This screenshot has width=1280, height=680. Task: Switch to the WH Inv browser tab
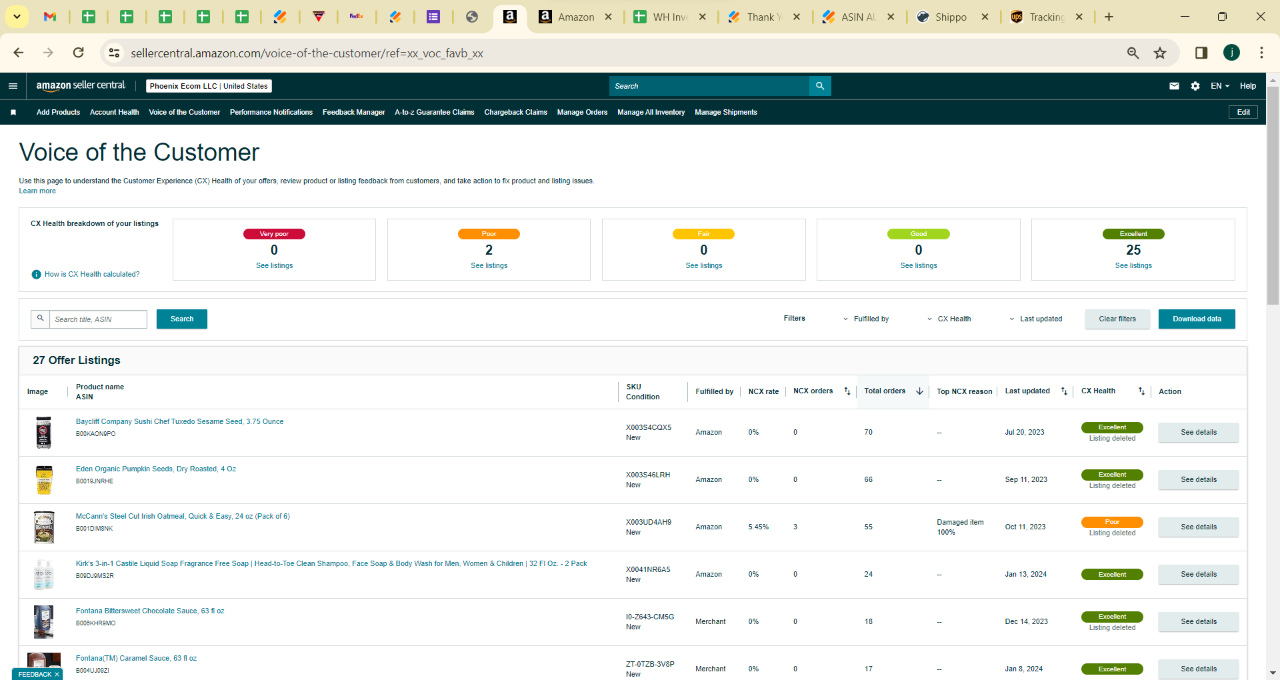[669, 17]
